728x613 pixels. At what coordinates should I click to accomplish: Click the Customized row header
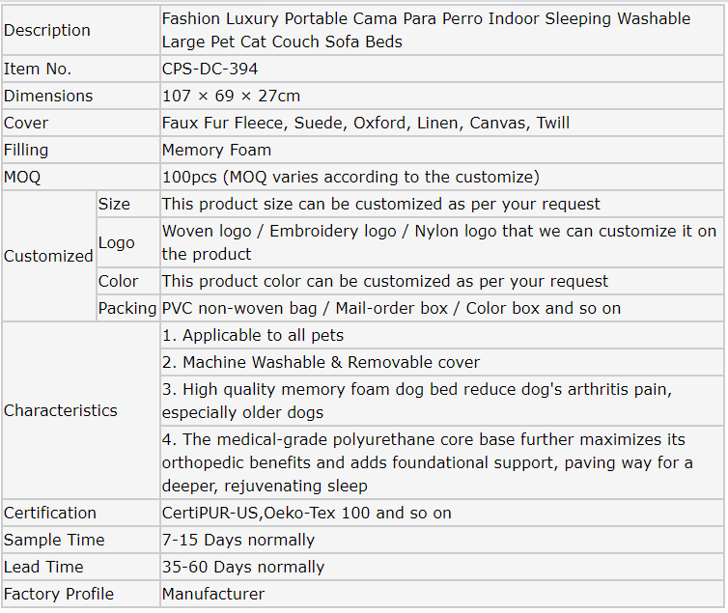(48, 256)
